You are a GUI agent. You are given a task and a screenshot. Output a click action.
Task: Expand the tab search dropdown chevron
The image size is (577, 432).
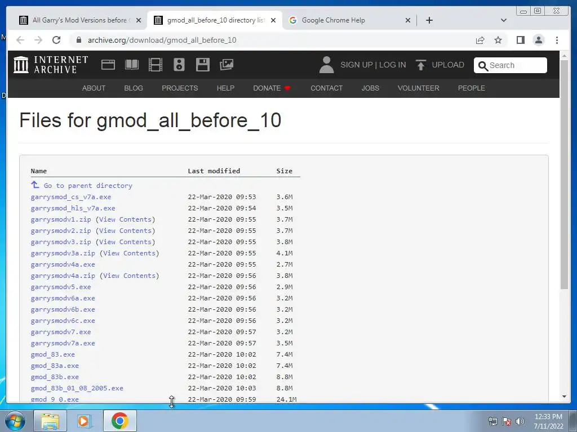tap(504, 20)
